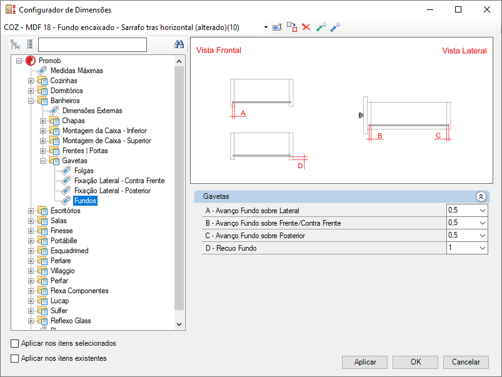This screenshot has height=377, width=502.
Task: Expand the Perlare tree node
Action: [31, 261]
